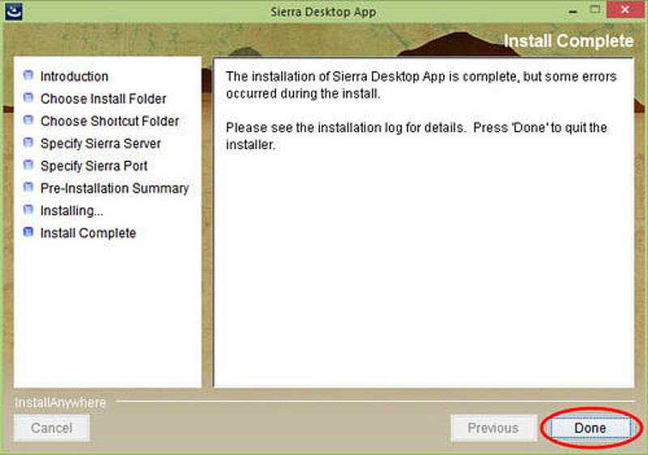Select the Install Complete step in the list
Viewport: 648px width, 455px height.
(x=88, y=233)
